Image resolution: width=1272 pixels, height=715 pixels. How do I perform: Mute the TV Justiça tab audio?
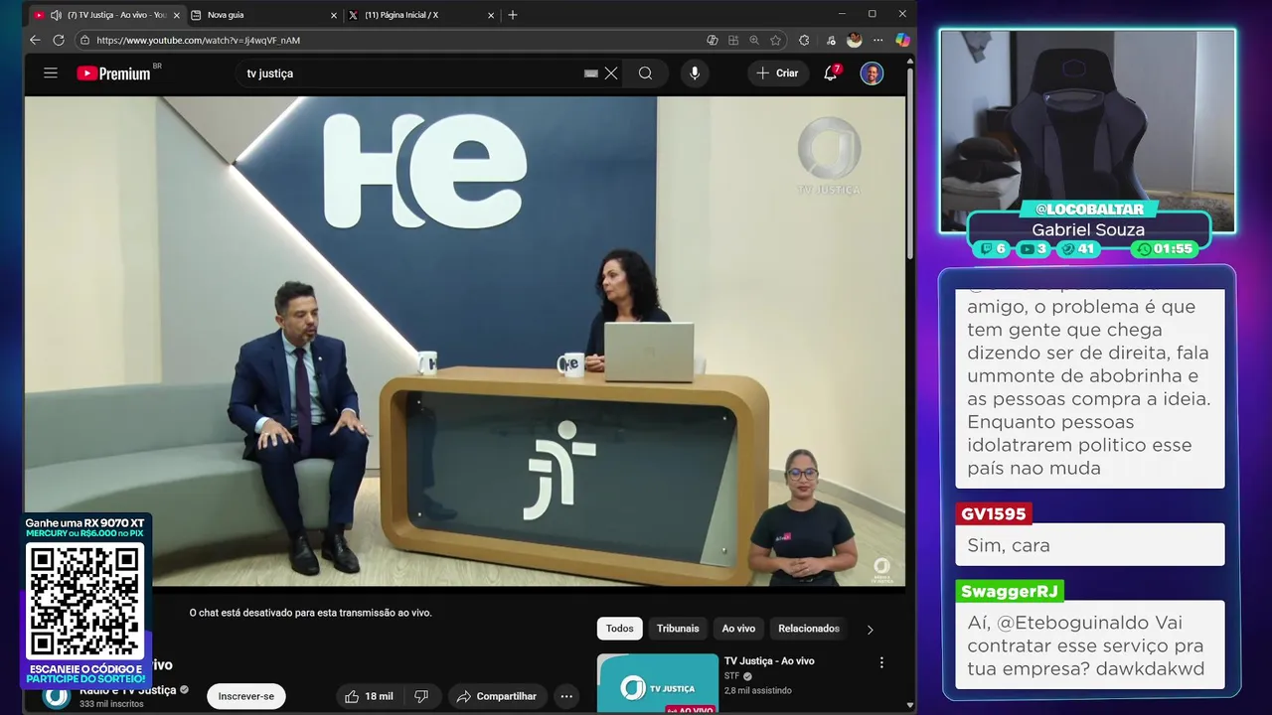tap(56, 15)
